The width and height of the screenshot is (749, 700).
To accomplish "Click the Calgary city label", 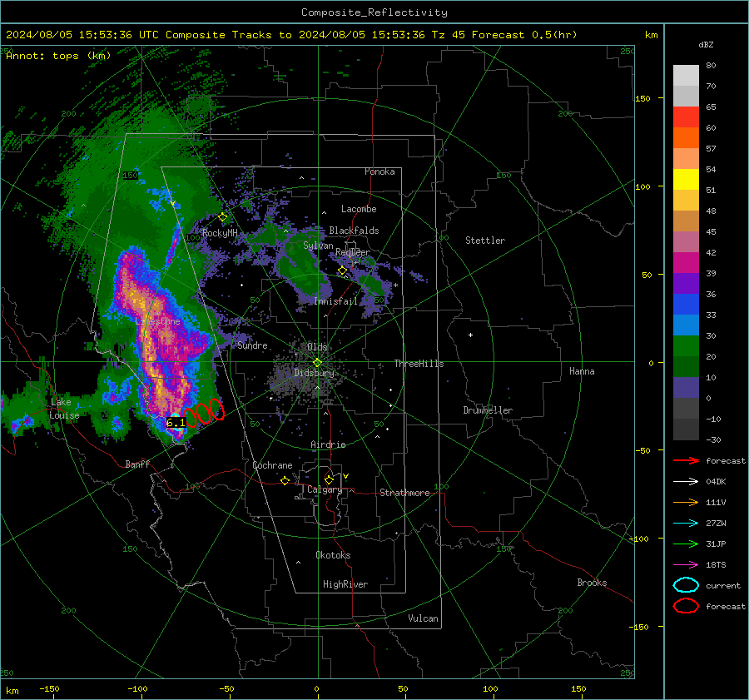I will 325,489.
